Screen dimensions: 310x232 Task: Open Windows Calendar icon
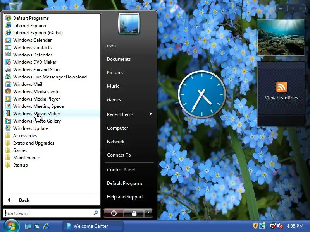[x=8, y=40]
